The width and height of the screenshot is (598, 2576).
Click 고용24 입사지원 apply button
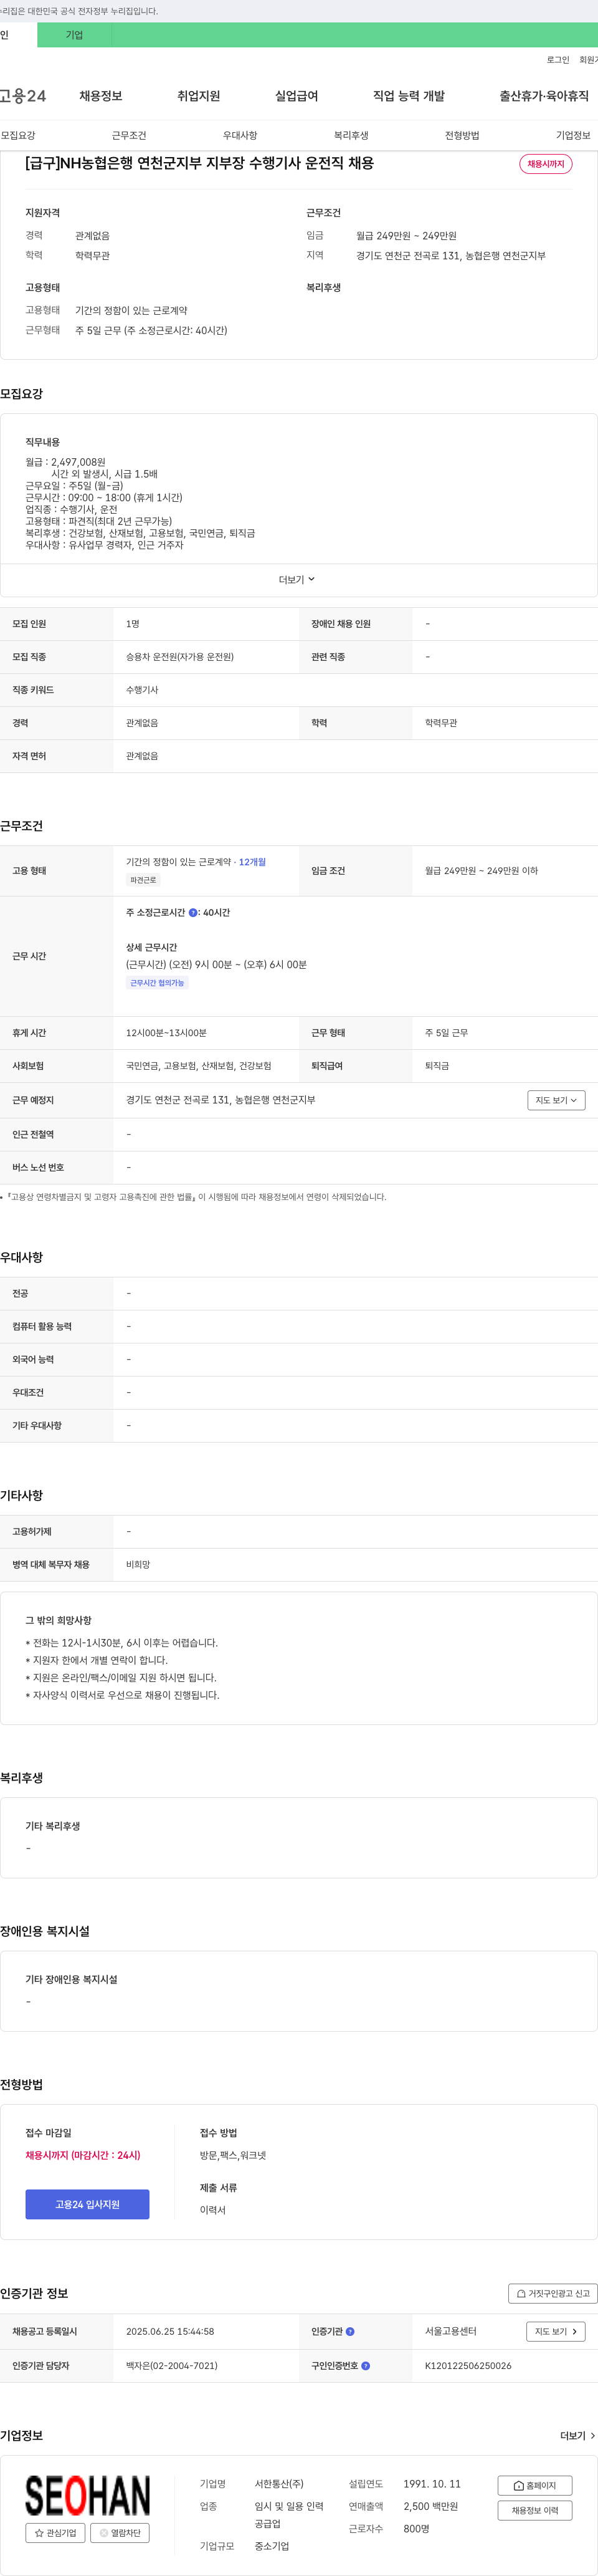tap(87, 2204)
